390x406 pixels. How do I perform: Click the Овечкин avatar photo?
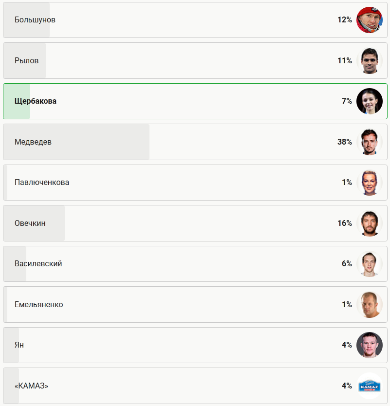pos(370,223)
